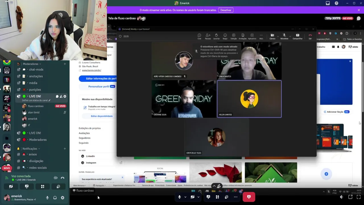Collapse the Moderadores category
Viewport: 364px width, 205px height.
pos(30,64)
